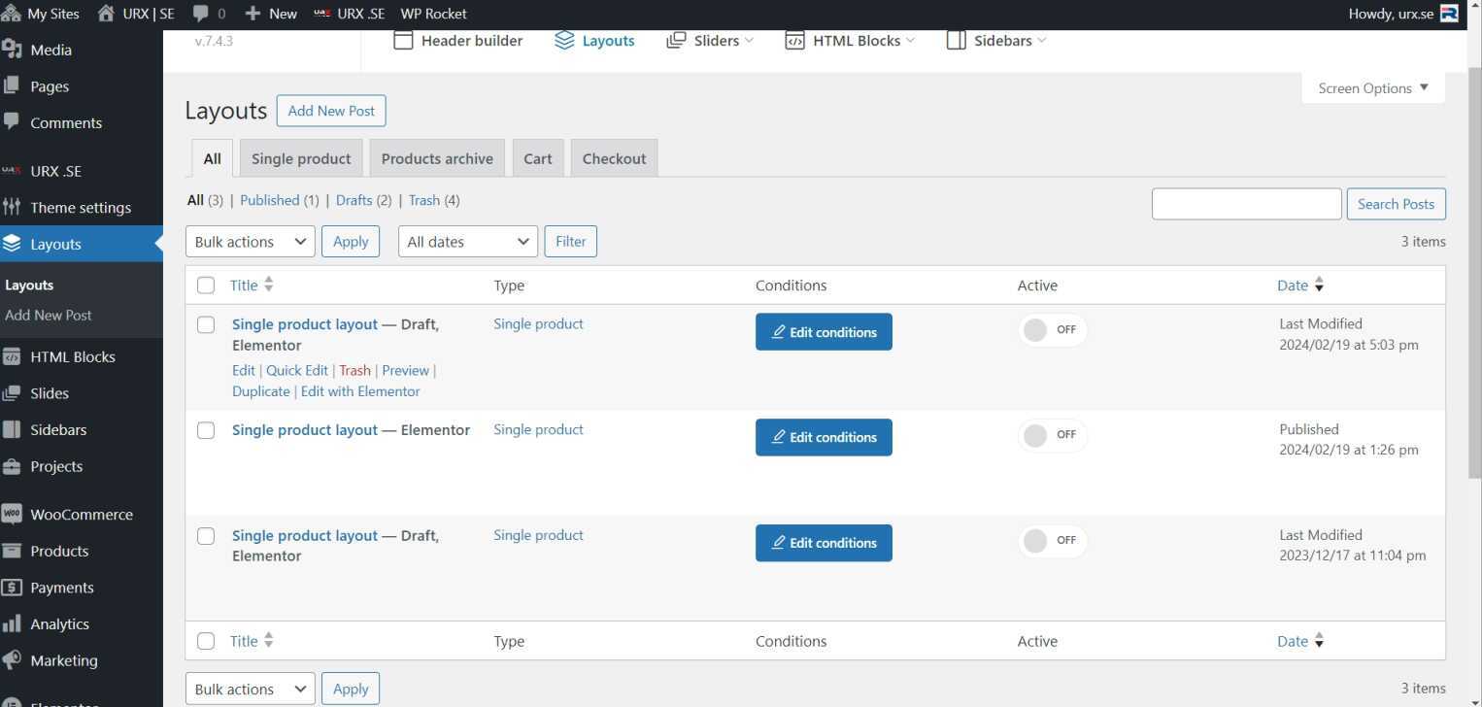Expand the Screen Options panel
The height and width of the screenshot is (707, 1482).
click(x=1372, y=88)
